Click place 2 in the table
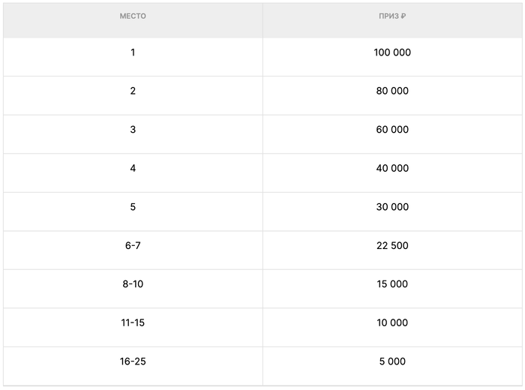Viewport: 525px width, 390px height. point(133,91)
